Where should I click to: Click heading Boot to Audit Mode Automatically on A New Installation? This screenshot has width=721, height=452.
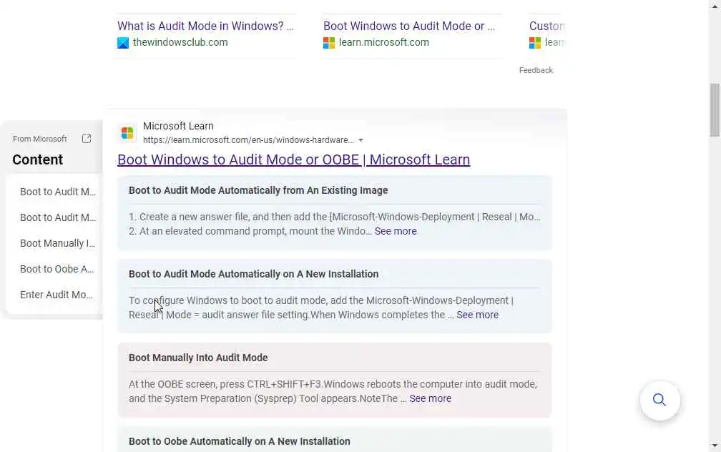253,274
